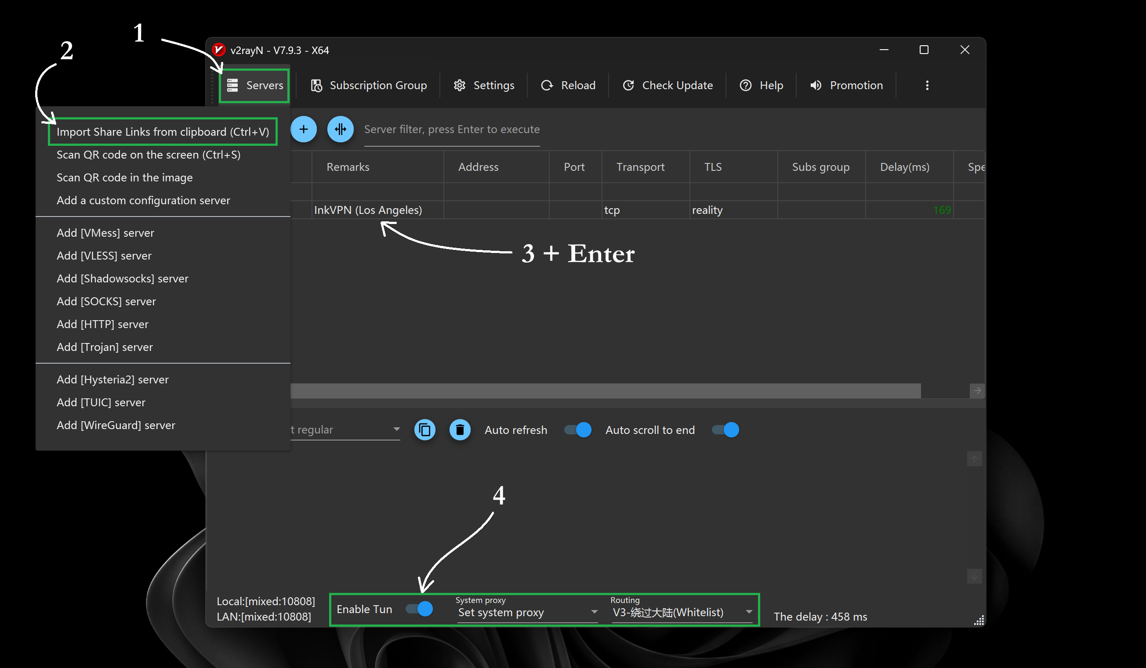Select Add [HTTP] server
The image size is (1146, 668).
coord(163,325)
